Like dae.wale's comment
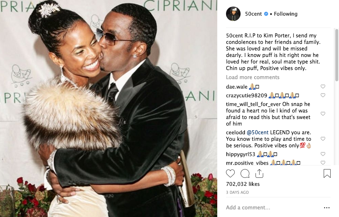 coord(323,86)
